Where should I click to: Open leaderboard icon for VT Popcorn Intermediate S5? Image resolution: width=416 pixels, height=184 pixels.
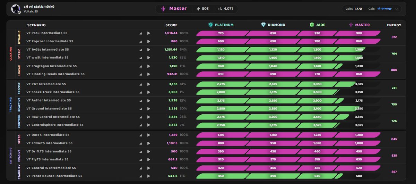tap(140, 41)
